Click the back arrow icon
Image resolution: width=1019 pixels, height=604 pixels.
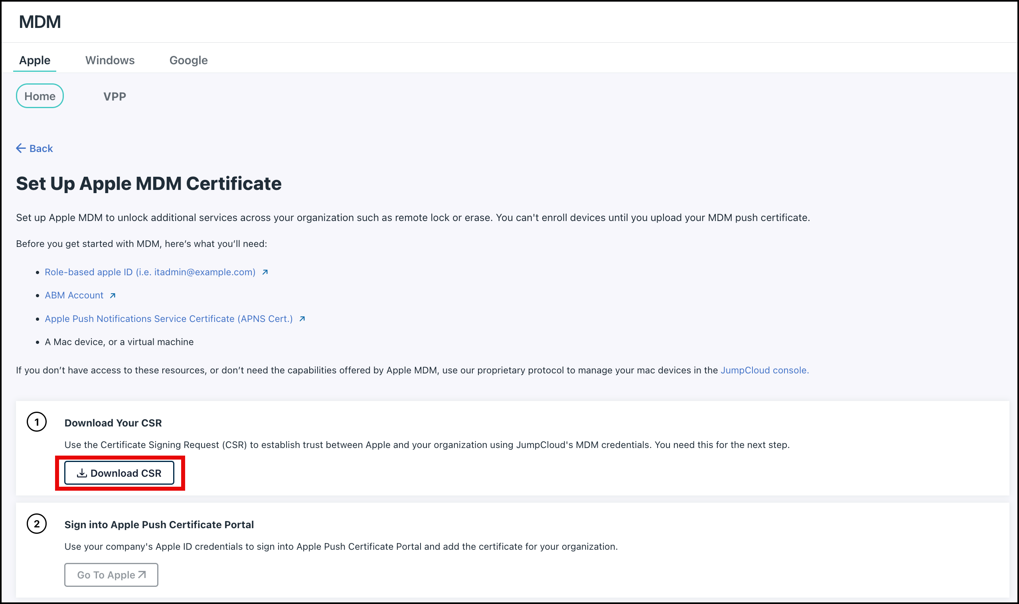point(21,148)
